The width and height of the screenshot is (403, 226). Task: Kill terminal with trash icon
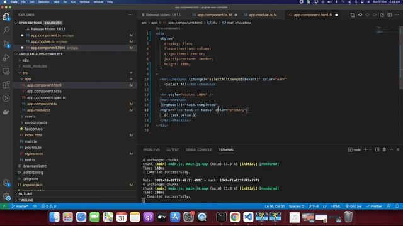point(384,149)
